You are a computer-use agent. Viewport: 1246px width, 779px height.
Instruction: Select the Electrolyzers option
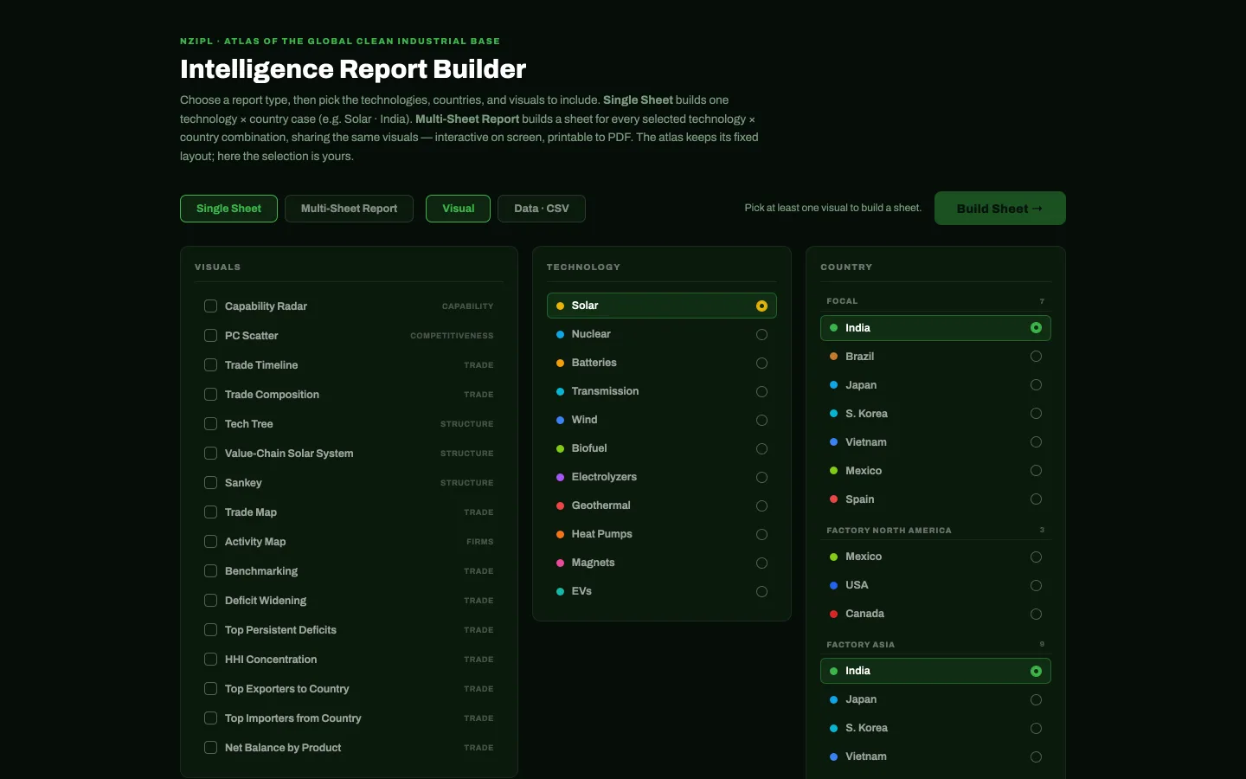[x=662, y=477]
